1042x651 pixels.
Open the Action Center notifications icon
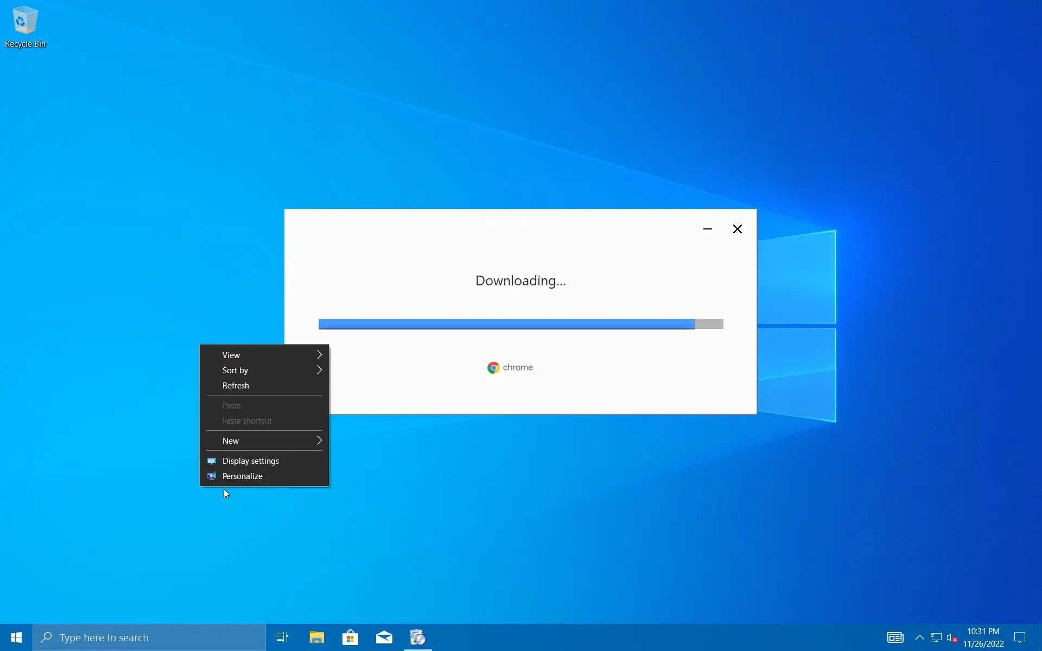(x=1020, y=637)
